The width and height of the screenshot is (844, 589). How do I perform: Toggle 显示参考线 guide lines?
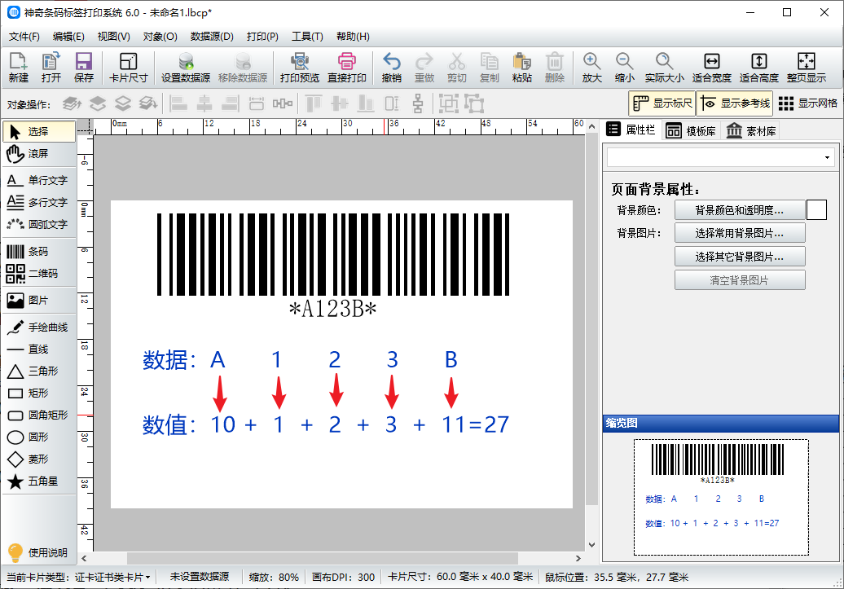[x=735, y=103]
